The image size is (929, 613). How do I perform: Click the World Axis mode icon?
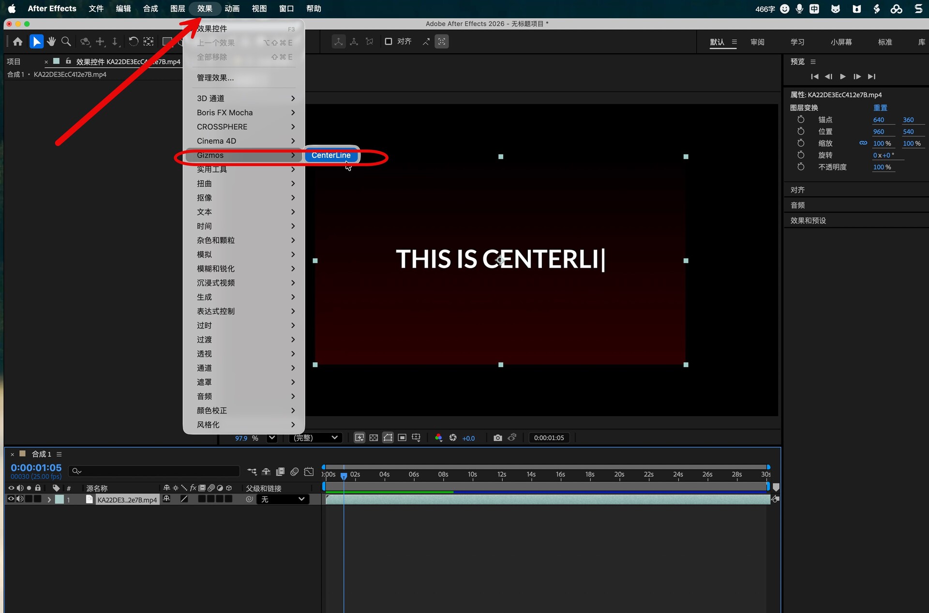click(x=354, y=42)
